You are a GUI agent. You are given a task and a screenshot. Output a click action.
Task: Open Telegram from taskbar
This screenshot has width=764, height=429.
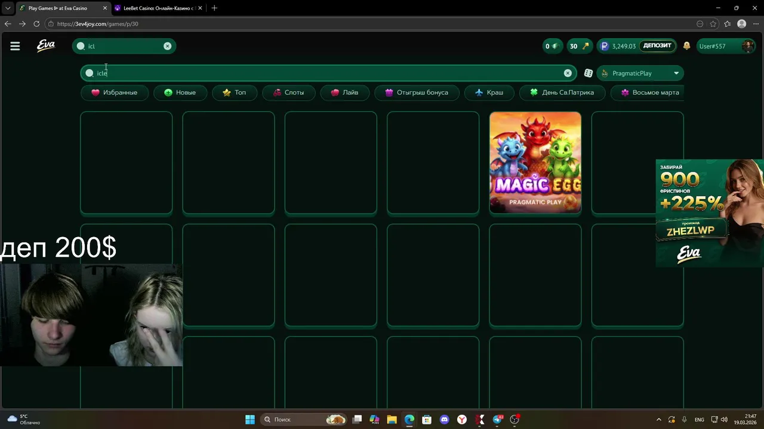pyautogui.click(x=498, y=419)
